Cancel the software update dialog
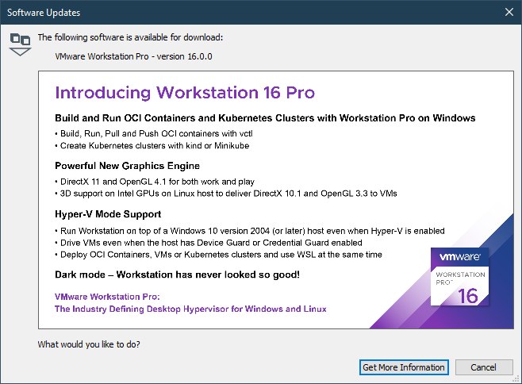The image size is (522, 384). pyautogui.click(x=484, y=367)
